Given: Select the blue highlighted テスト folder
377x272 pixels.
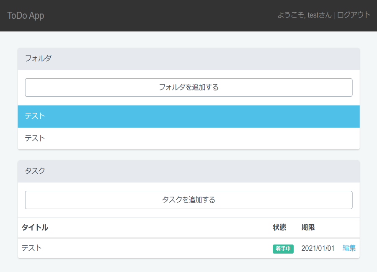Looking at the screenshot, I should click(188, 116).
